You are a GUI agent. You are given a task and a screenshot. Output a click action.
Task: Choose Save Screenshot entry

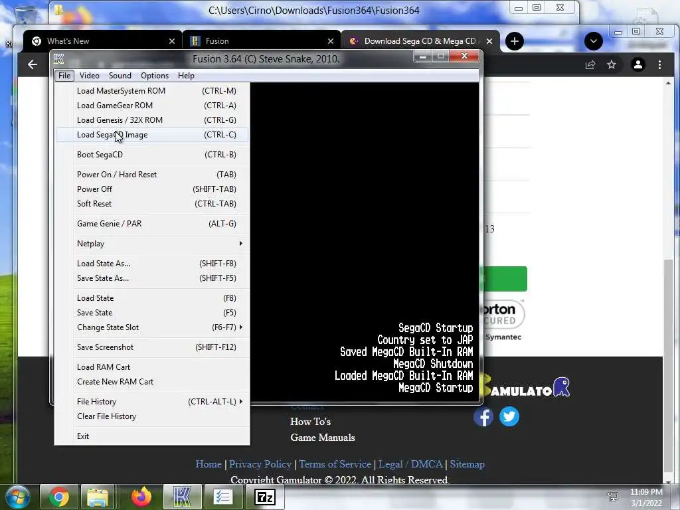(x=152, y=347)
